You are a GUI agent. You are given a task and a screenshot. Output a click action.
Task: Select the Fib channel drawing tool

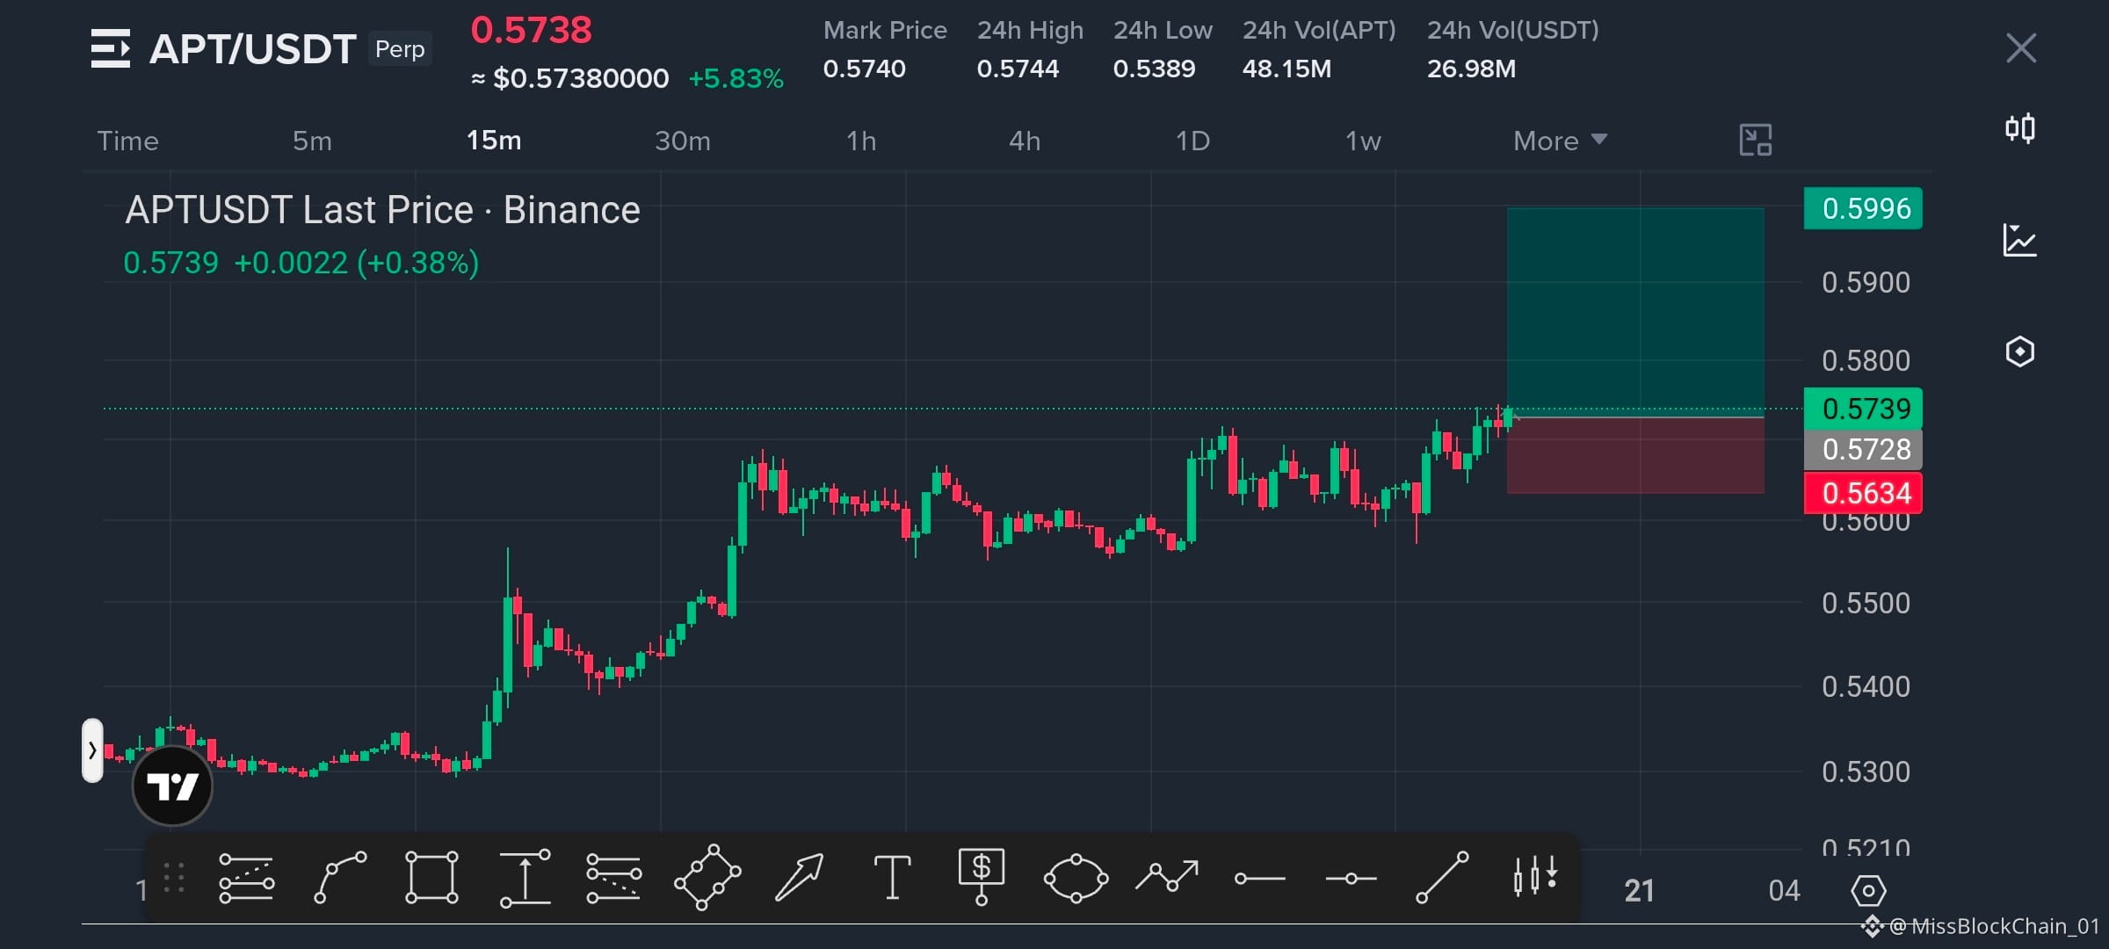coord(246,878)
